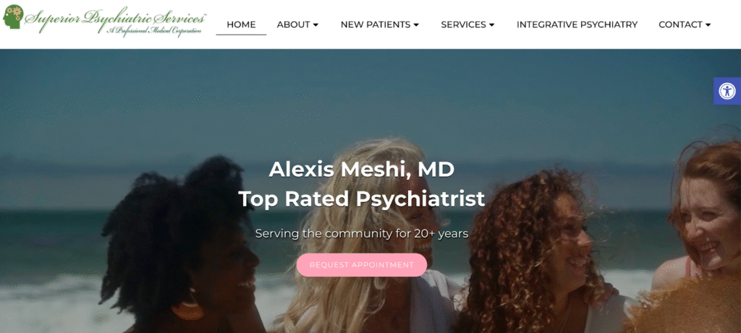
Task: Go to the HOME menu item
Action: point(241,25)
